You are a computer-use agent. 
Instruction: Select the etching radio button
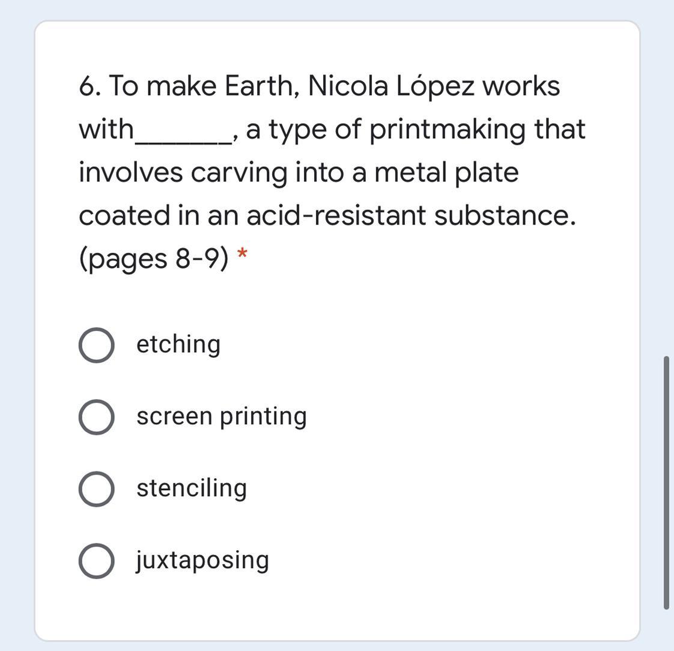point(96,346)
